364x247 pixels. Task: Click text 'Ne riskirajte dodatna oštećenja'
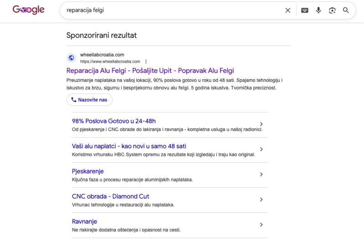pos(126,230)
